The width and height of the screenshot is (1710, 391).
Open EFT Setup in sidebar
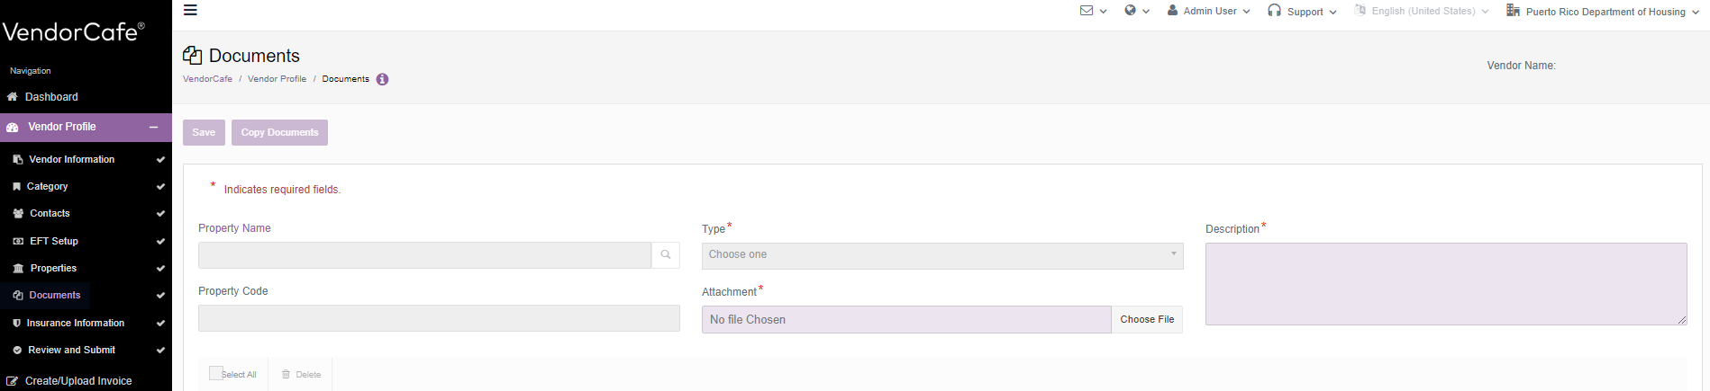pos(54,241)
